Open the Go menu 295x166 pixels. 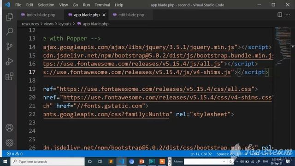75,5
